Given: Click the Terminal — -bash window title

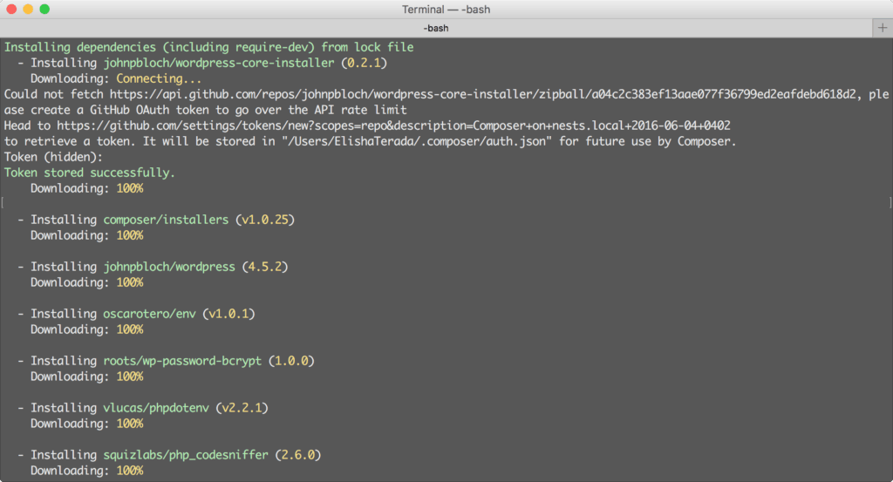Looking at the screenshot, I should click(446, 9).
